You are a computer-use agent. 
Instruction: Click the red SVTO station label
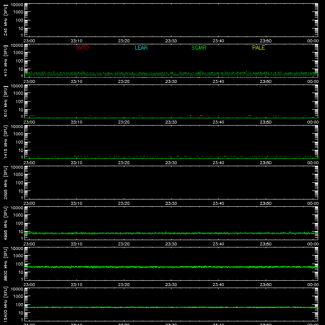(82, 48)
